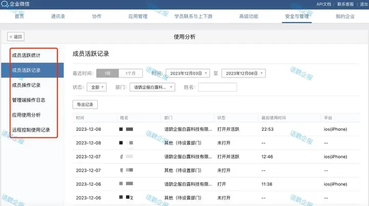The width and height of the screenshot is (369, 206).
Task: Expand the 部门 department dropdown
Action: pyautogui.click(x=152, y=87)
